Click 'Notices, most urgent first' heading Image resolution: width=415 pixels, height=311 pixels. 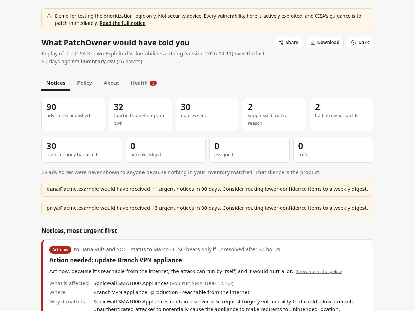(x=79, y=231)
